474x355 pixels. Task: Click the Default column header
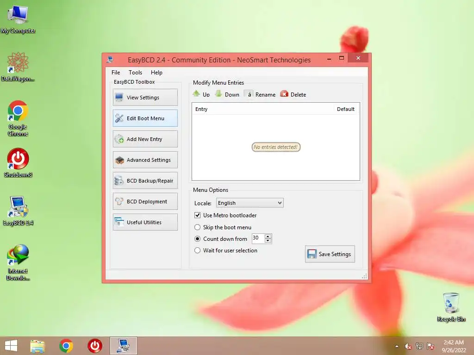[x=346, y=109]
